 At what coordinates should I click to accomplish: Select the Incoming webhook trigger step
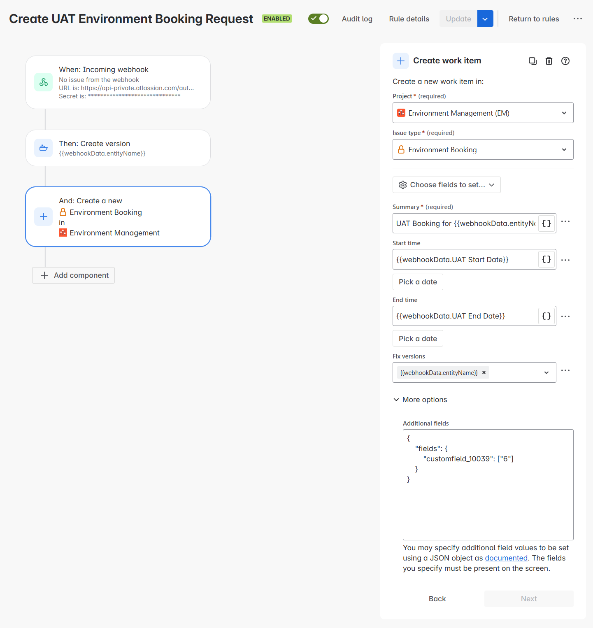[118, 82]
